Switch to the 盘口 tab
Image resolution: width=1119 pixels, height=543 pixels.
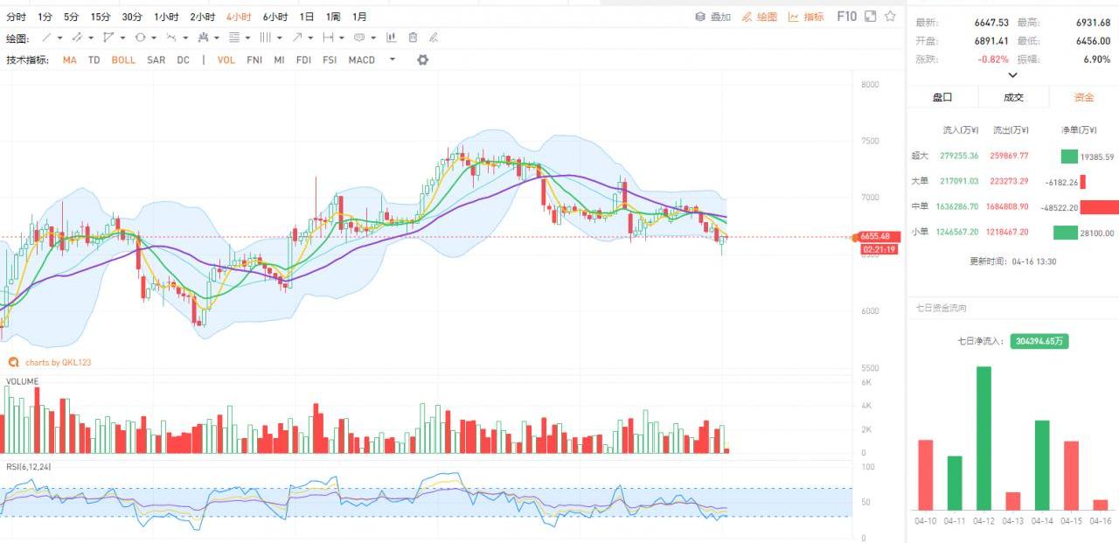coord(942,98)
